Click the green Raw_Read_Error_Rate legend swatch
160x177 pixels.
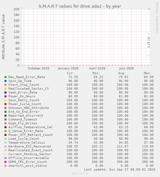(x=5, y=77)
